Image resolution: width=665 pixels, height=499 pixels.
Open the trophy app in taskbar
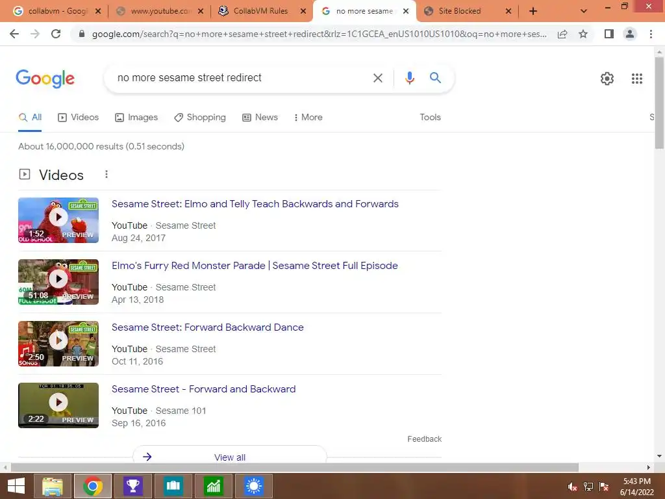click(x=132, y=486)
